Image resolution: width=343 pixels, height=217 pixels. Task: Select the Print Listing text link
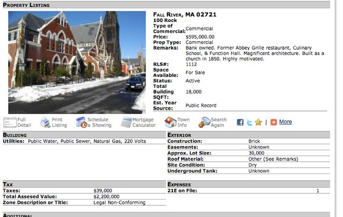59,122
